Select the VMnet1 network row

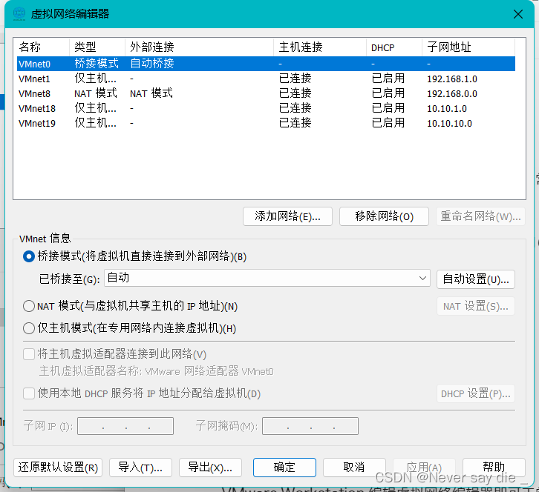[x=266, y=79]
